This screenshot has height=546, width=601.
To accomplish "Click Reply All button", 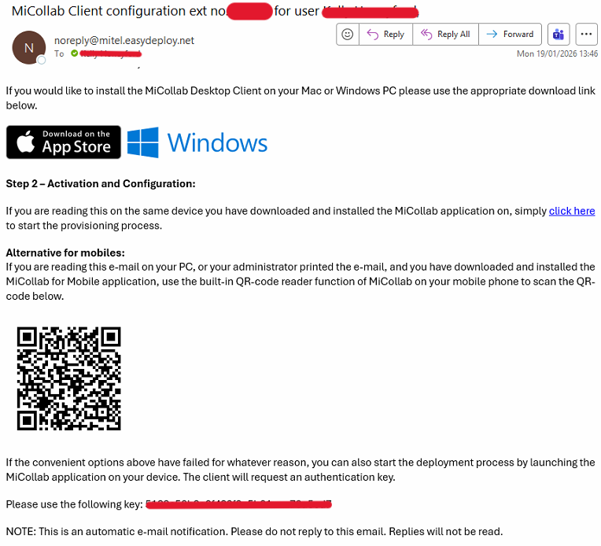I will tap(445, 35).
